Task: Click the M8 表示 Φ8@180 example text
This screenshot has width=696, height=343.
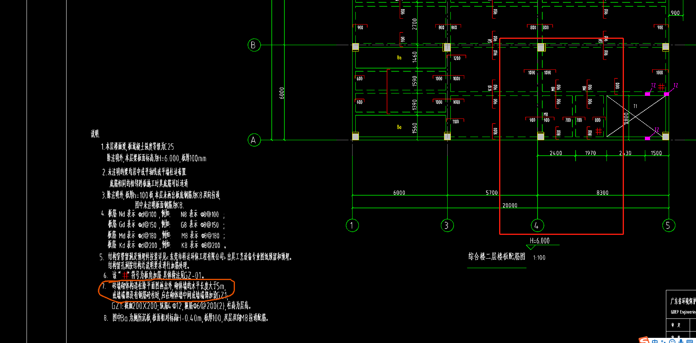Action: pyautogui.click(x=200, y=235)
